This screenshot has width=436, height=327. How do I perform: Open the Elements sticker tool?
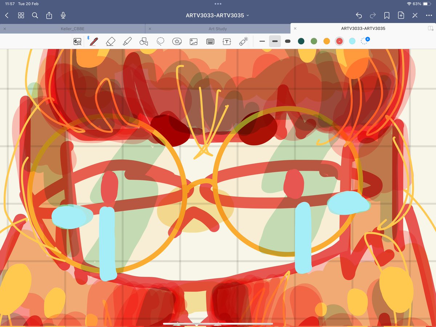[177, 41]
